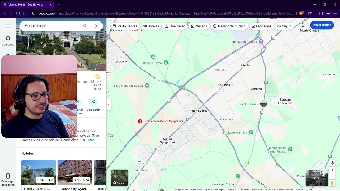Select the Qué hacer chip

tap(175, 26)
